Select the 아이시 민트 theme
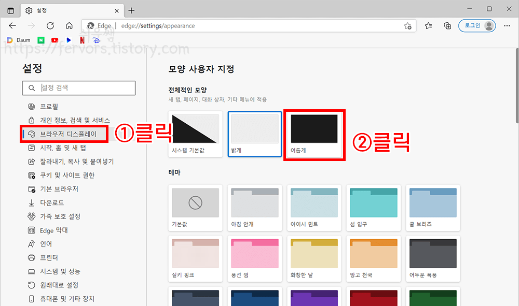519x306 pixels. coord(314,208)
